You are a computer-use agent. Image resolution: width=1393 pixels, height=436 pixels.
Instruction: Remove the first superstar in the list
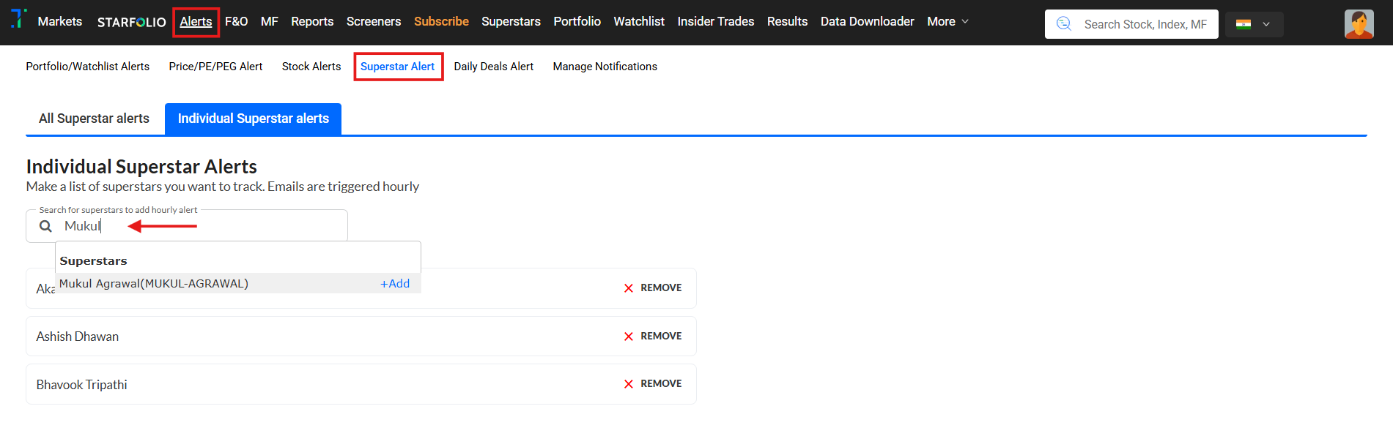[x=652, y=288]
